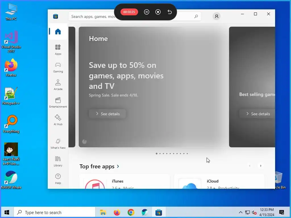Screen dimensions: 291x218
Task: Open the taskbar clock and date
Action: coord(267,212)
